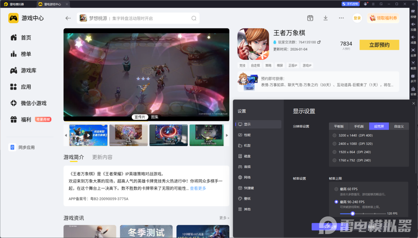Switch to the 平板版 resolution tab
Viewport: 418px width, 238px height.
pyautogui.click(x=339, y=126)
